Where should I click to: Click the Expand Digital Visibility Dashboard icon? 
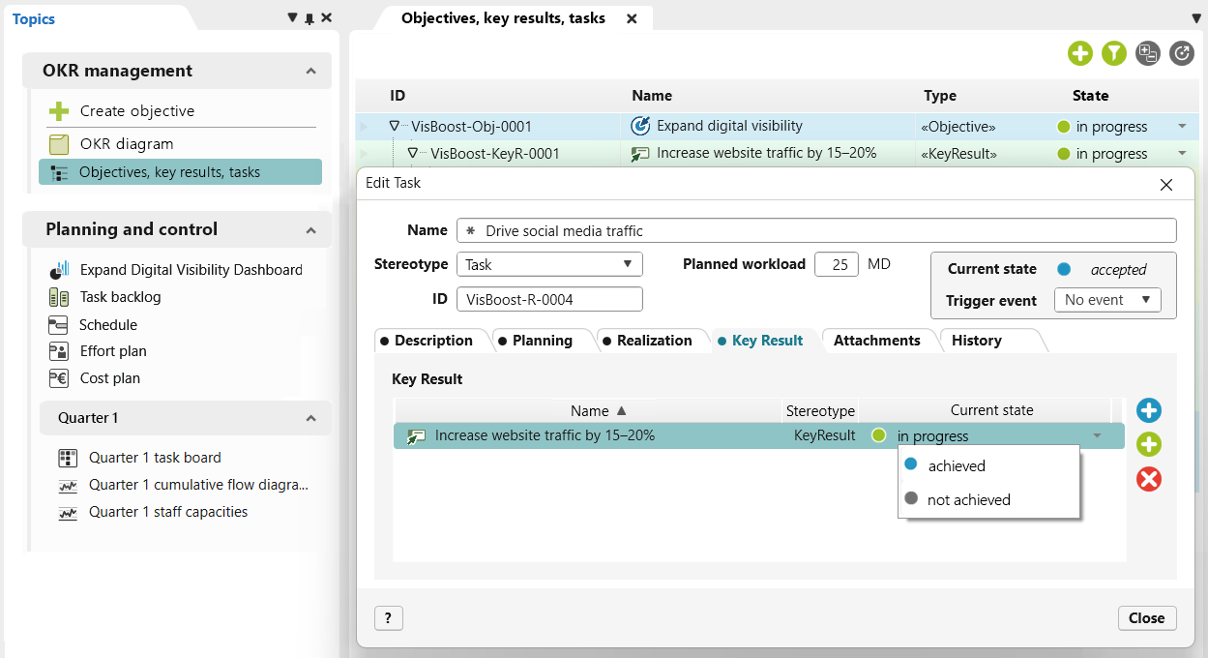(59, 270)
